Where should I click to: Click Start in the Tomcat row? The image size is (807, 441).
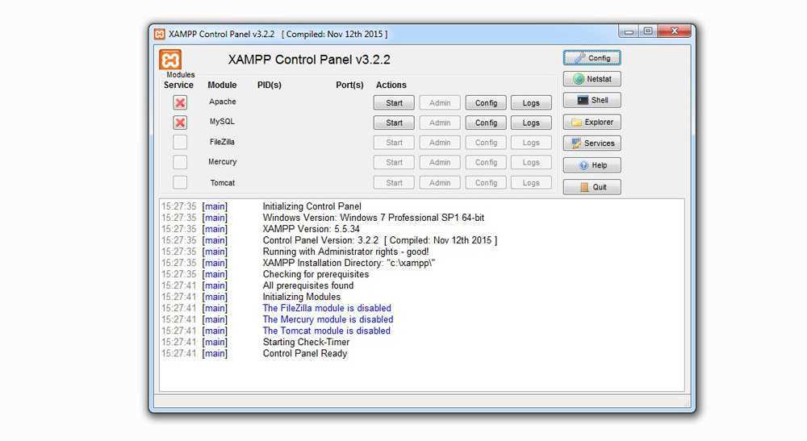[394, 182]
